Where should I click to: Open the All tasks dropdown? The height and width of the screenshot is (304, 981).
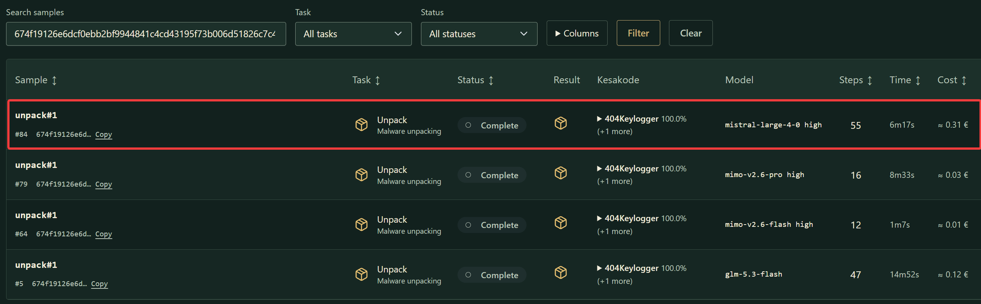(353, 34)
